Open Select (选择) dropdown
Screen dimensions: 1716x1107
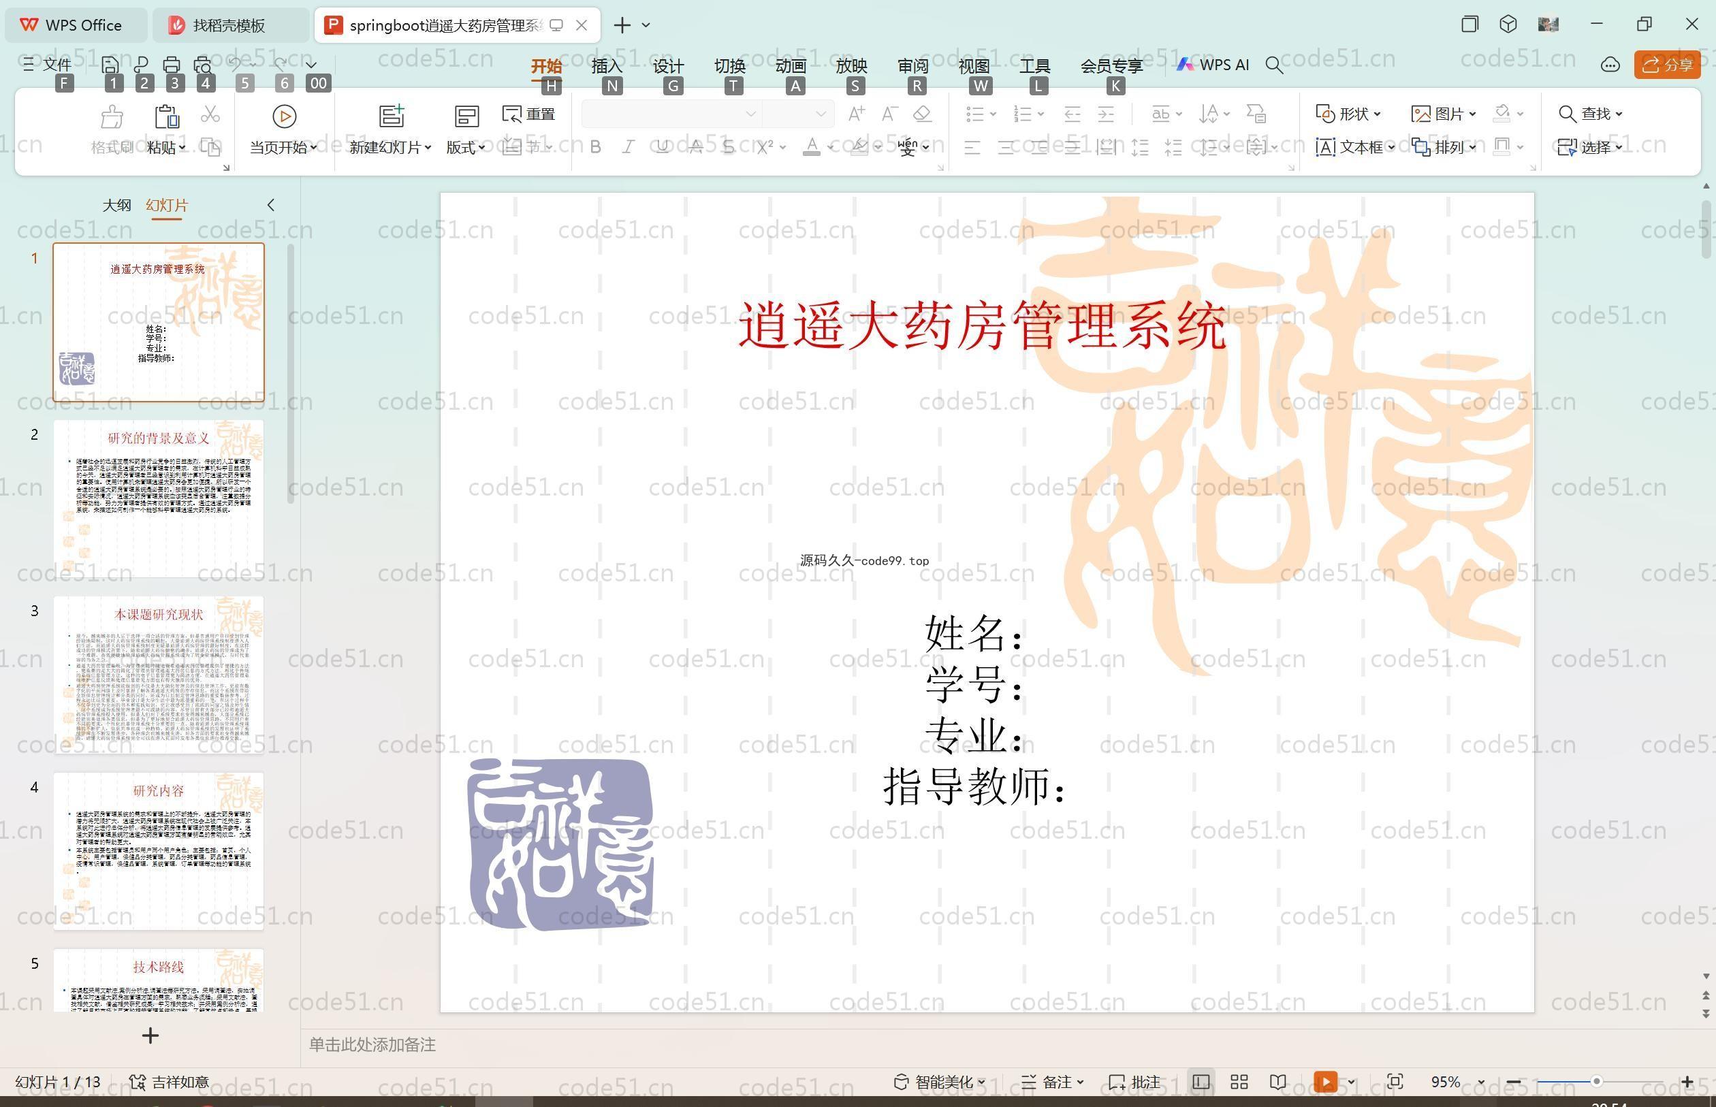(1590, 147)
